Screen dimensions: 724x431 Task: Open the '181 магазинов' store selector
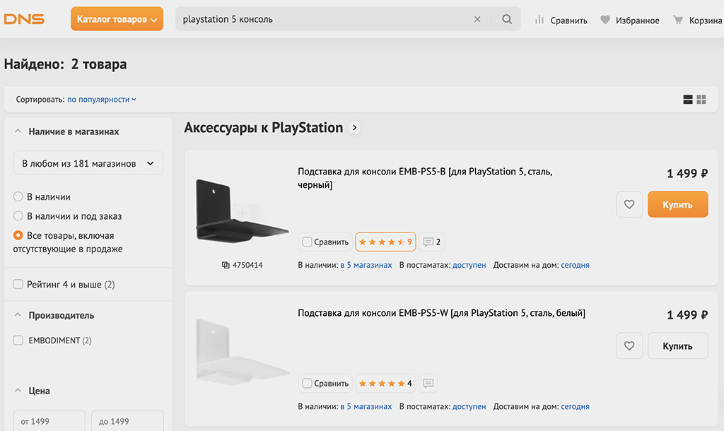point(88,163)
